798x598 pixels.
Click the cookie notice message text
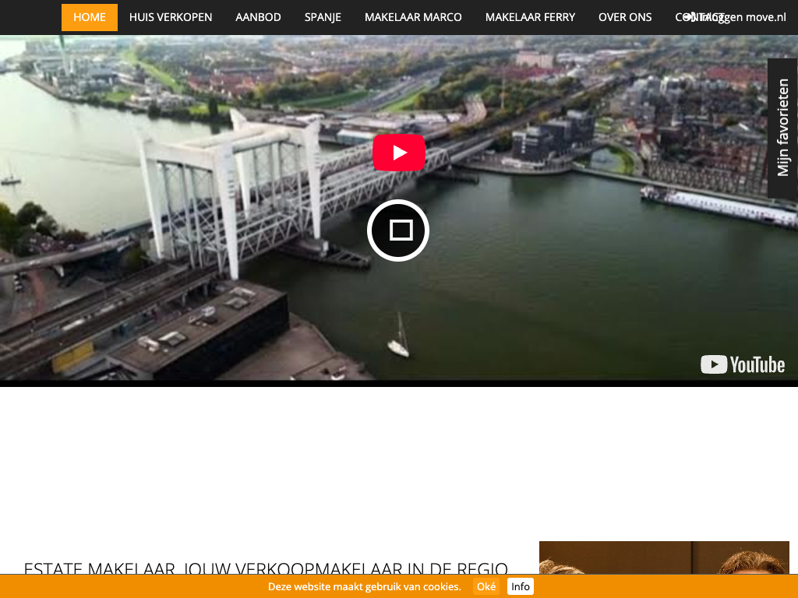[364, 586]
